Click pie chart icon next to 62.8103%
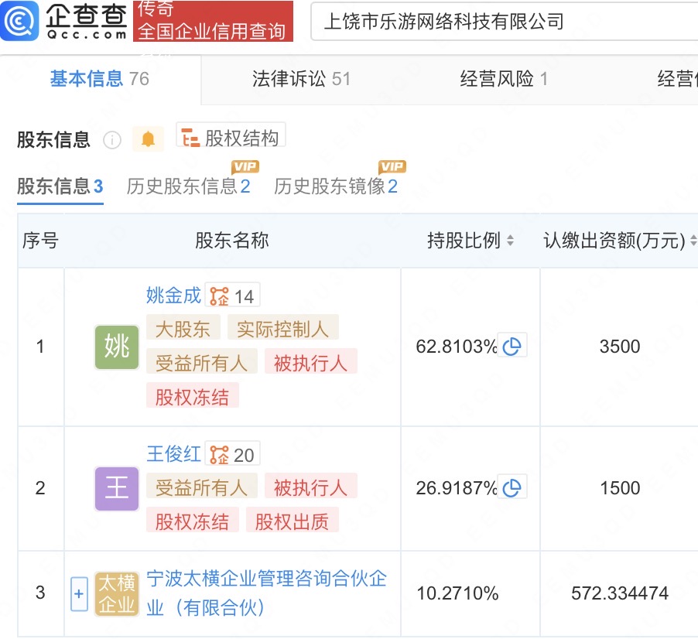Viewport: 698px width, 639px height. [x=512, y=346]
